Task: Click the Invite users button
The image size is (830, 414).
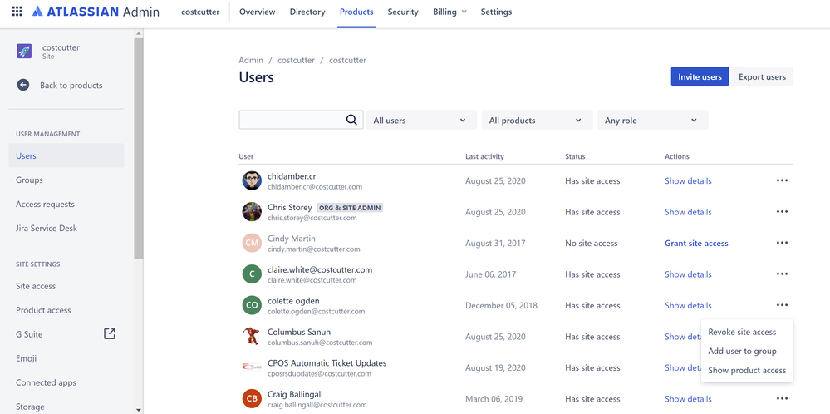Action: click(700, 76)
